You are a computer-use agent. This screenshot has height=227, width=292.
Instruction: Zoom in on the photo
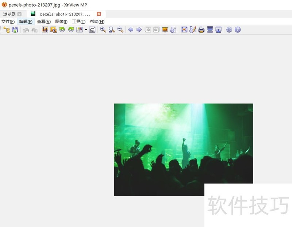pyautogui.click(x=103, y=30)
